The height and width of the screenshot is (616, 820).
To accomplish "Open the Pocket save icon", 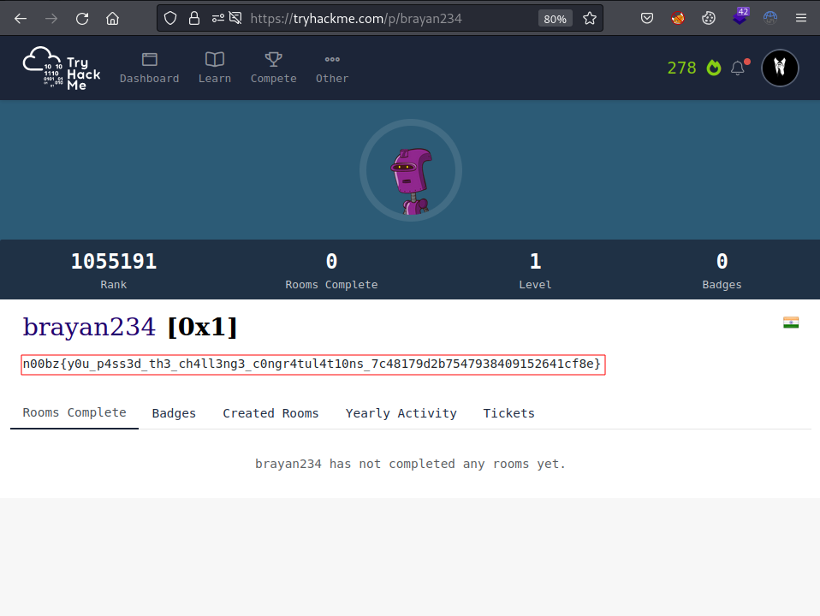I will pyautogui.click(x=647, y=19).
